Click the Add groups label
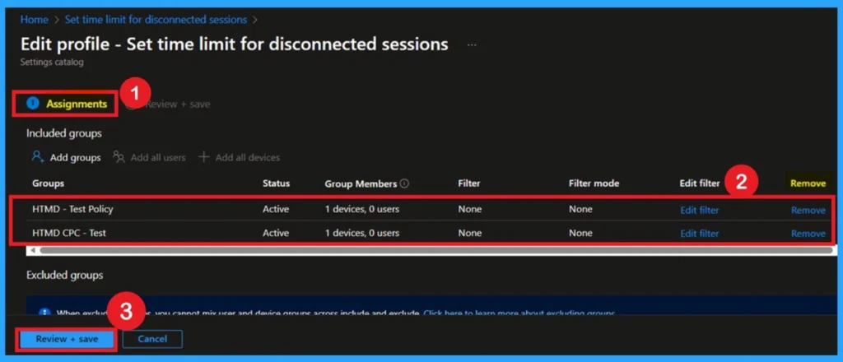This screenshot has height=362, width=843. point(75,157)
